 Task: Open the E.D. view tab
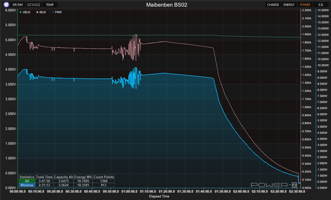(321, 5)
